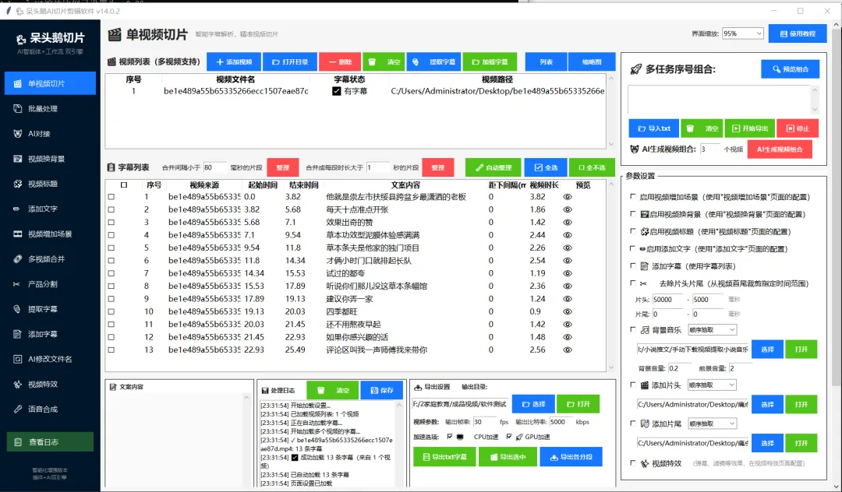Click the folder icon on 打开目录
Viewport: 842px width, 492px height.
[275, 62]
